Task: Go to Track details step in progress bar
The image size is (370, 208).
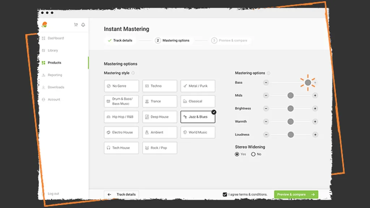Action: tap(120, 40)
